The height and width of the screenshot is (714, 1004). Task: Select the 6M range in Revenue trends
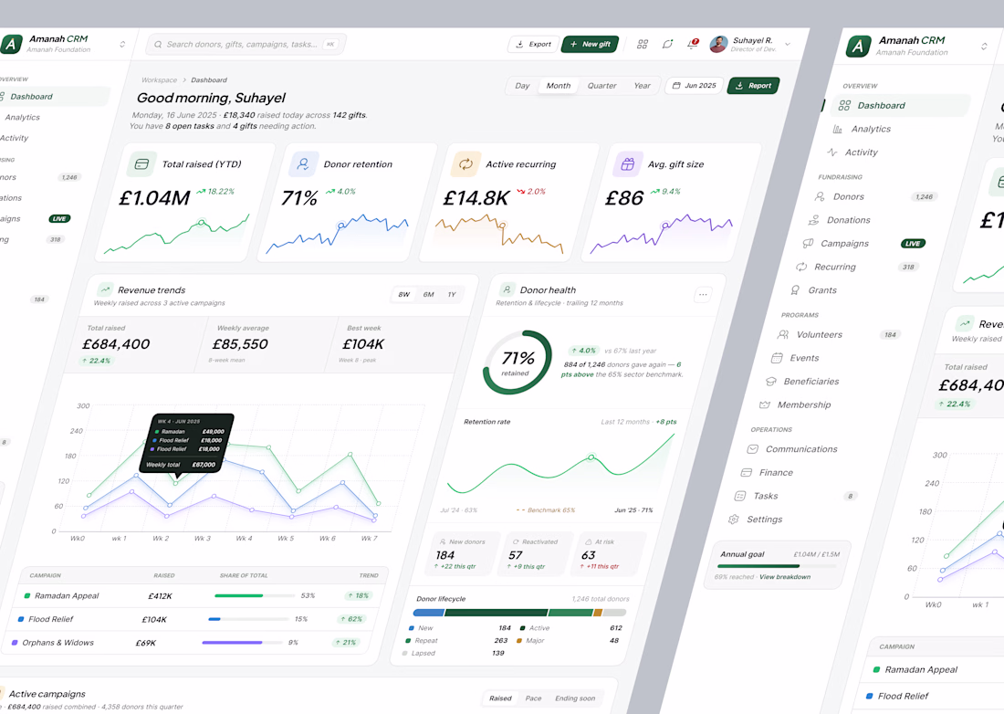428,295
